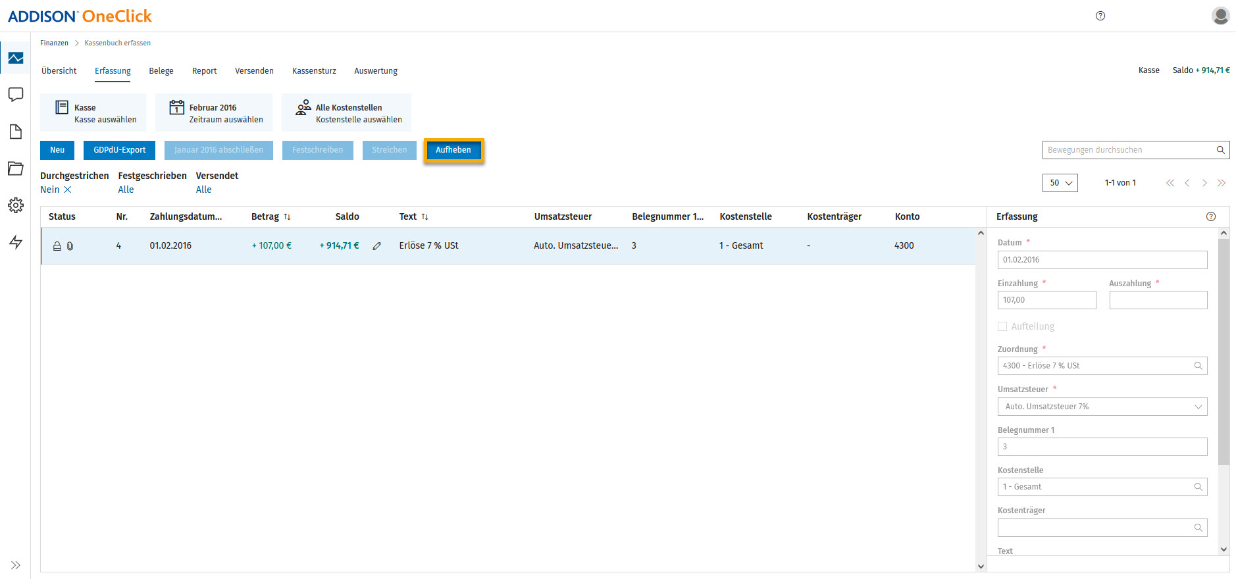Switch to the Auswertung tab
Screen dimensions: 1236x579
tap(376, 71)
